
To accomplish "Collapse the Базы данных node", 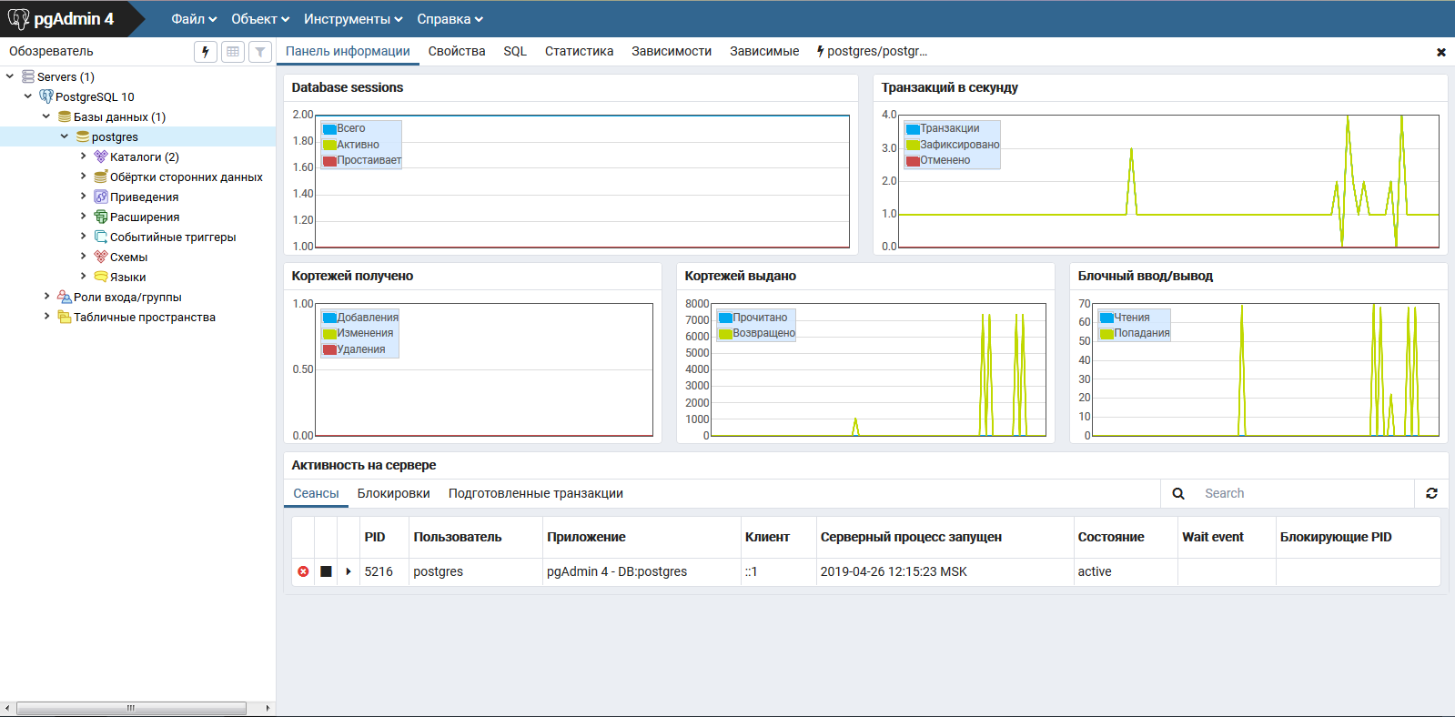I will (46, 116).
